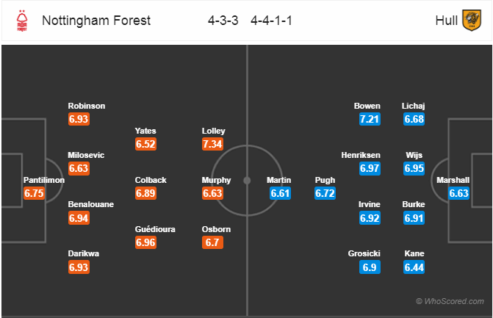Select Guédioura's 6.96 rating badge
Viewport: 493px width, 318px height.
[x=145, y=242]
